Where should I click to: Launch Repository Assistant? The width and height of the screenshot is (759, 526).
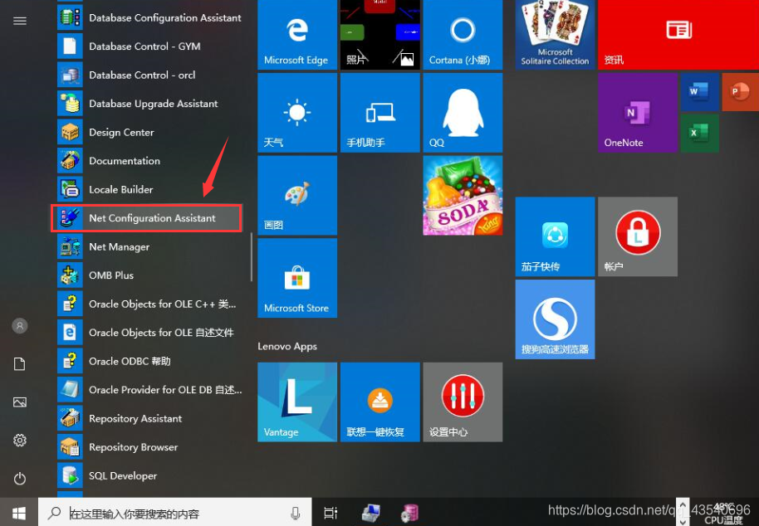coord(150,418)
